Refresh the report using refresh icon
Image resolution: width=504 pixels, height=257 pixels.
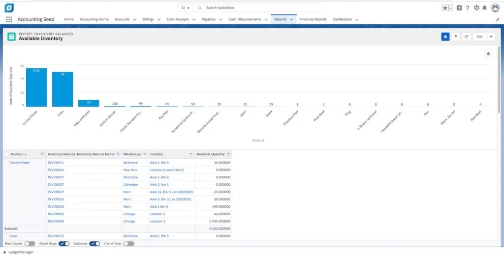tap(466, 36)
